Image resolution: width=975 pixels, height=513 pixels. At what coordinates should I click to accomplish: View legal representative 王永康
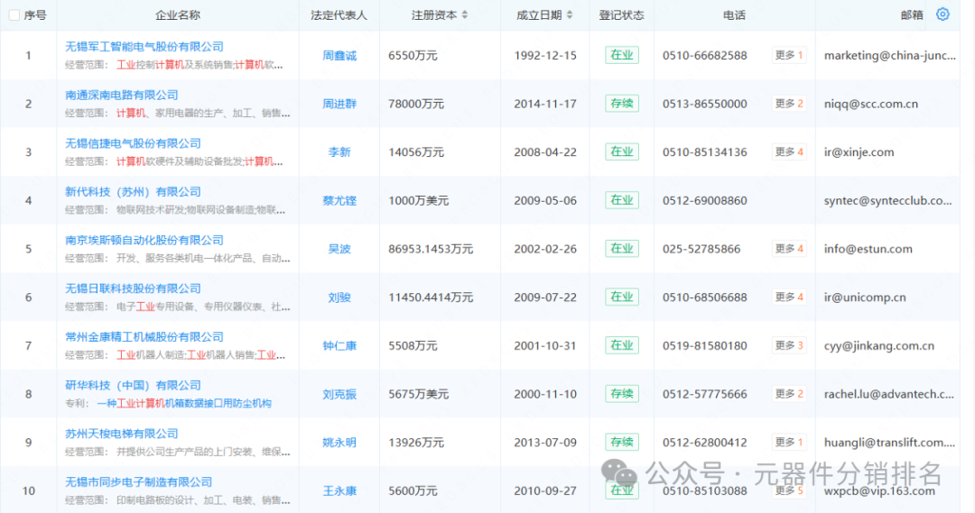pos(339,492)
